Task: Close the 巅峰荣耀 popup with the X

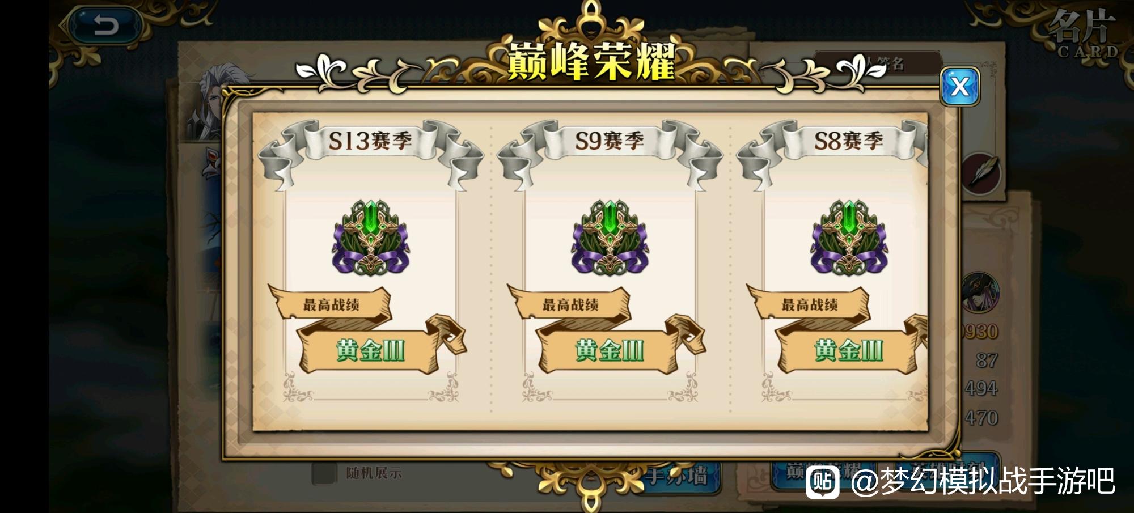Action: [960, 87]
